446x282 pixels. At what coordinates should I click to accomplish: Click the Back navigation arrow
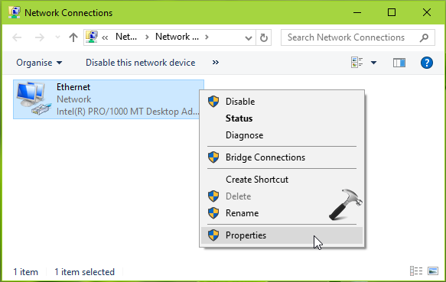coord(17,37)
